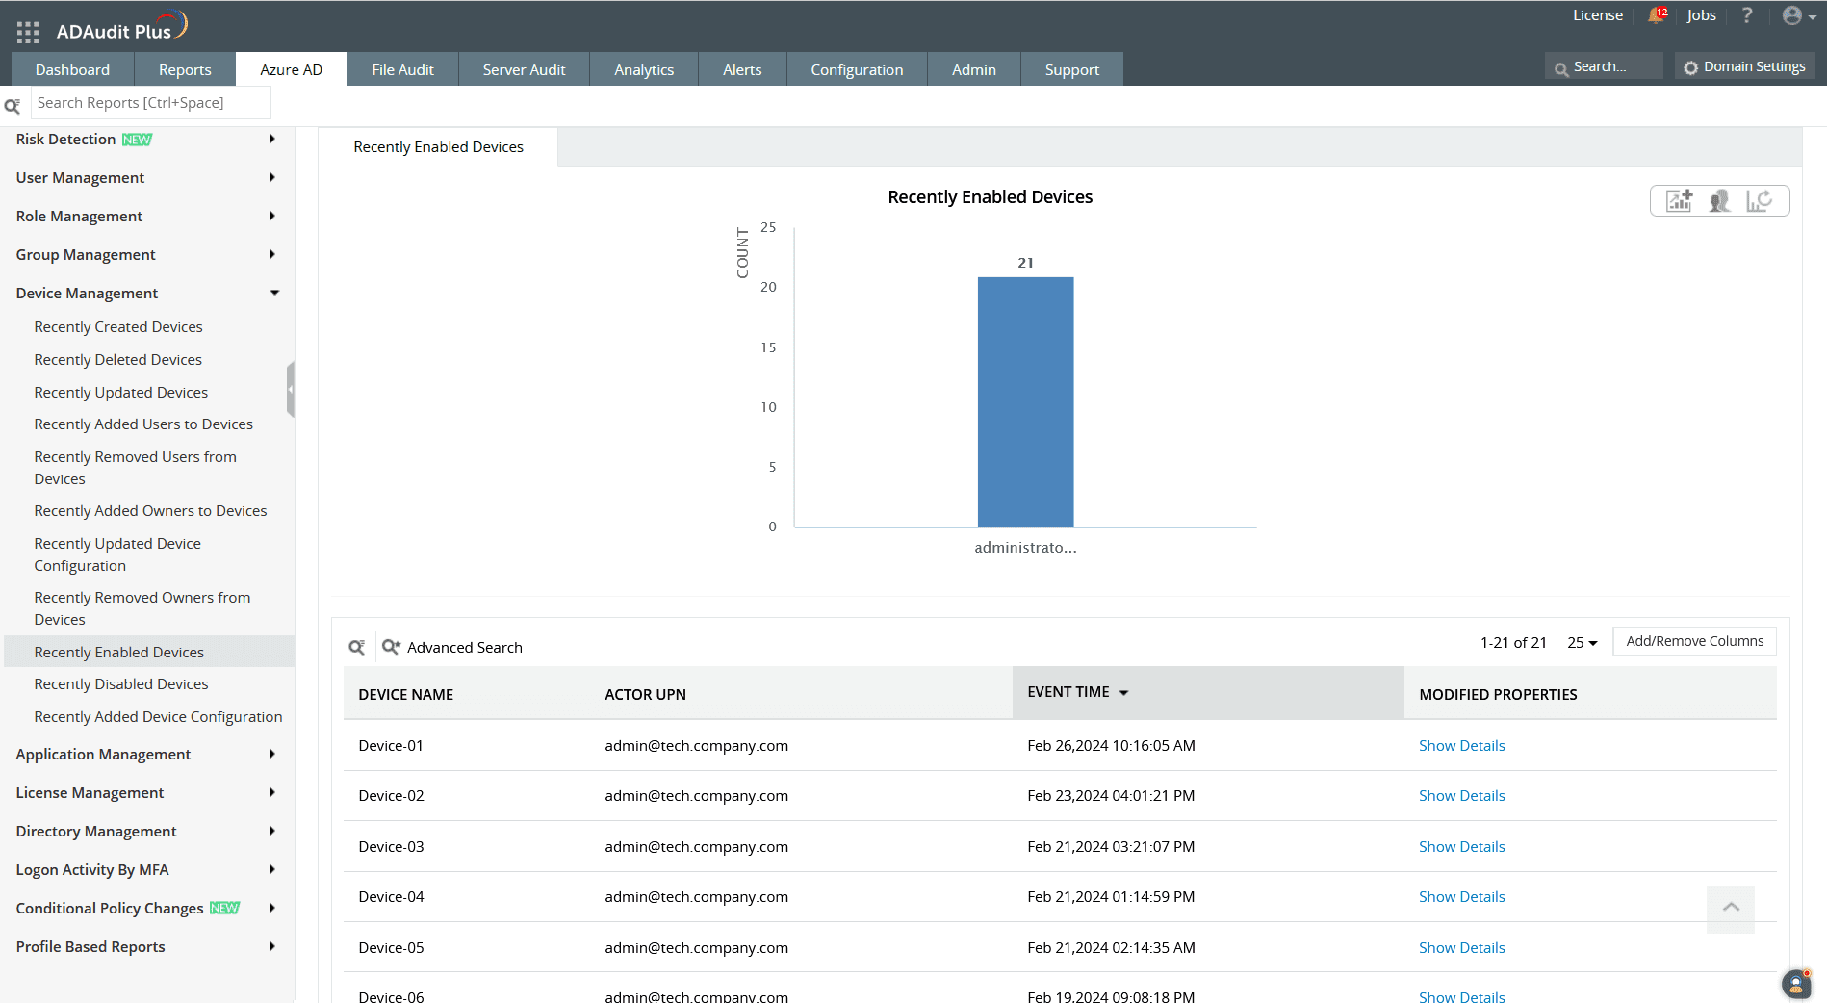This screenshot has width=1827, height=1003.
Task: Click the top Search box
Action: [x=1605, y=66]
